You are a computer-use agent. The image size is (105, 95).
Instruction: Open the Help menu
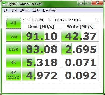click(36, 10)
